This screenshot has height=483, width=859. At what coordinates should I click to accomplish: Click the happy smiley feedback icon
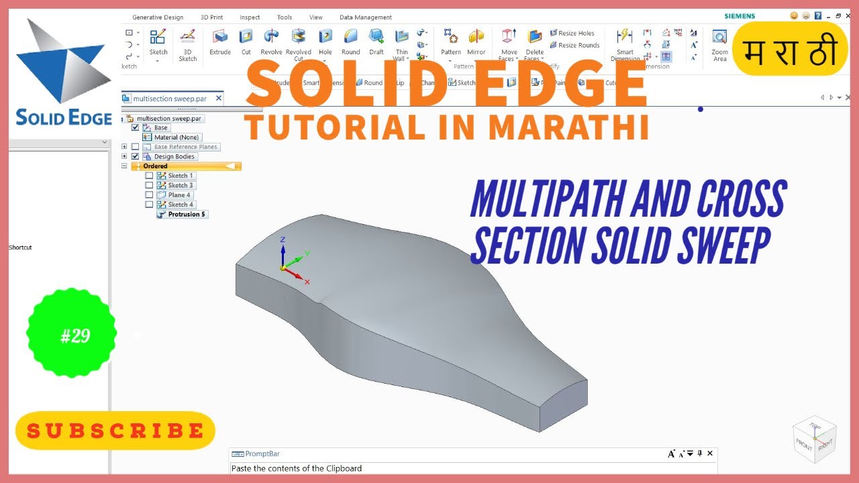[795, 15]
